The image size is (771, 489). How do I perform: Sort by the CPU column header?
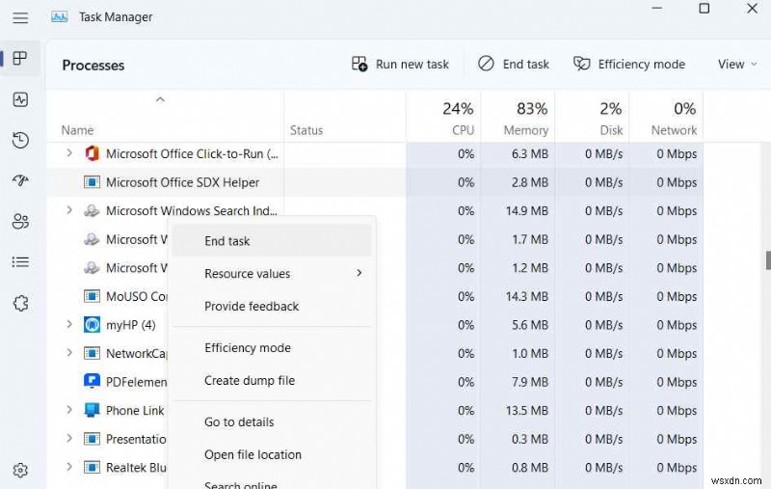pyautogui.click(x=443, y=117)
